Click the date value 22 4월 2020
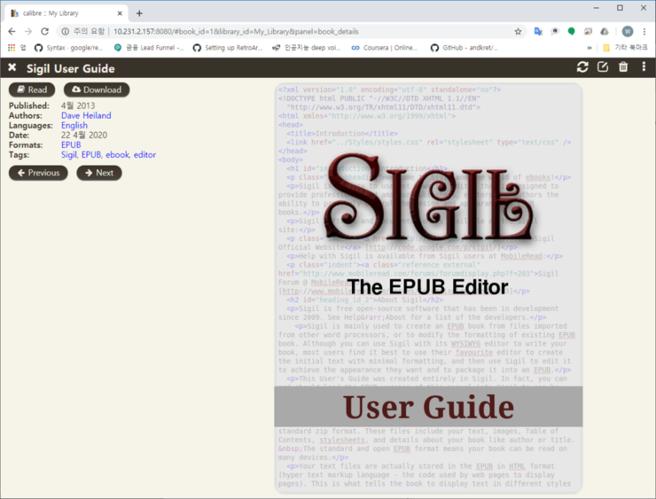 coord(84,135)
